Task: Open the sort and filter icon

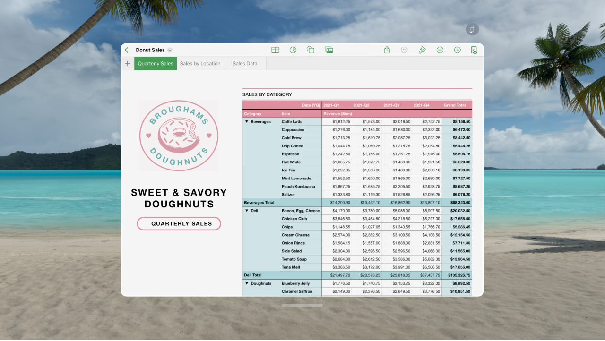Action: pyautogui.click(x=440, y=50)
